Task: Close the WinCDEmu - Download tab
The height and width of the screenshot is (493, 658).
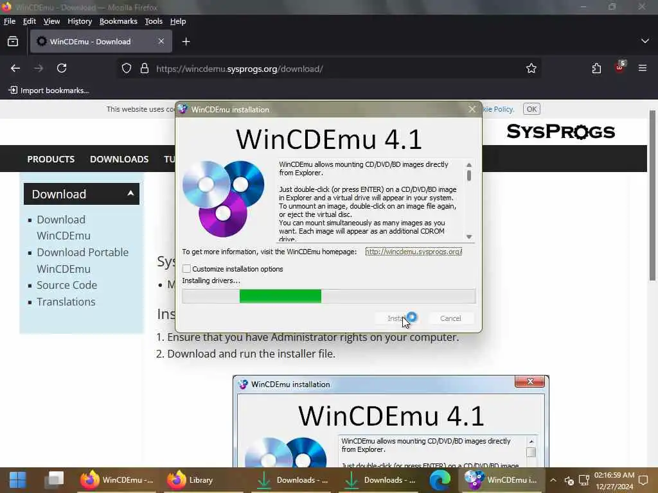Action: [161, 41]
